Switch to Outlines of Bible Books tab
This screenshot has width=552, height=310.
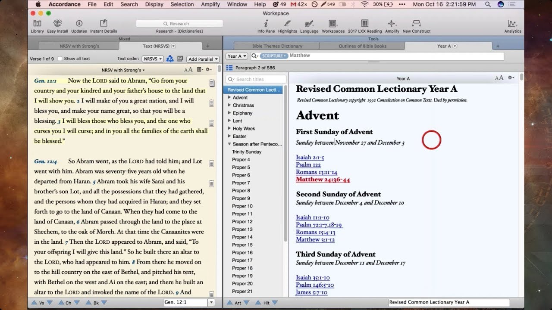pyautogui.click(x=362, y=46)
